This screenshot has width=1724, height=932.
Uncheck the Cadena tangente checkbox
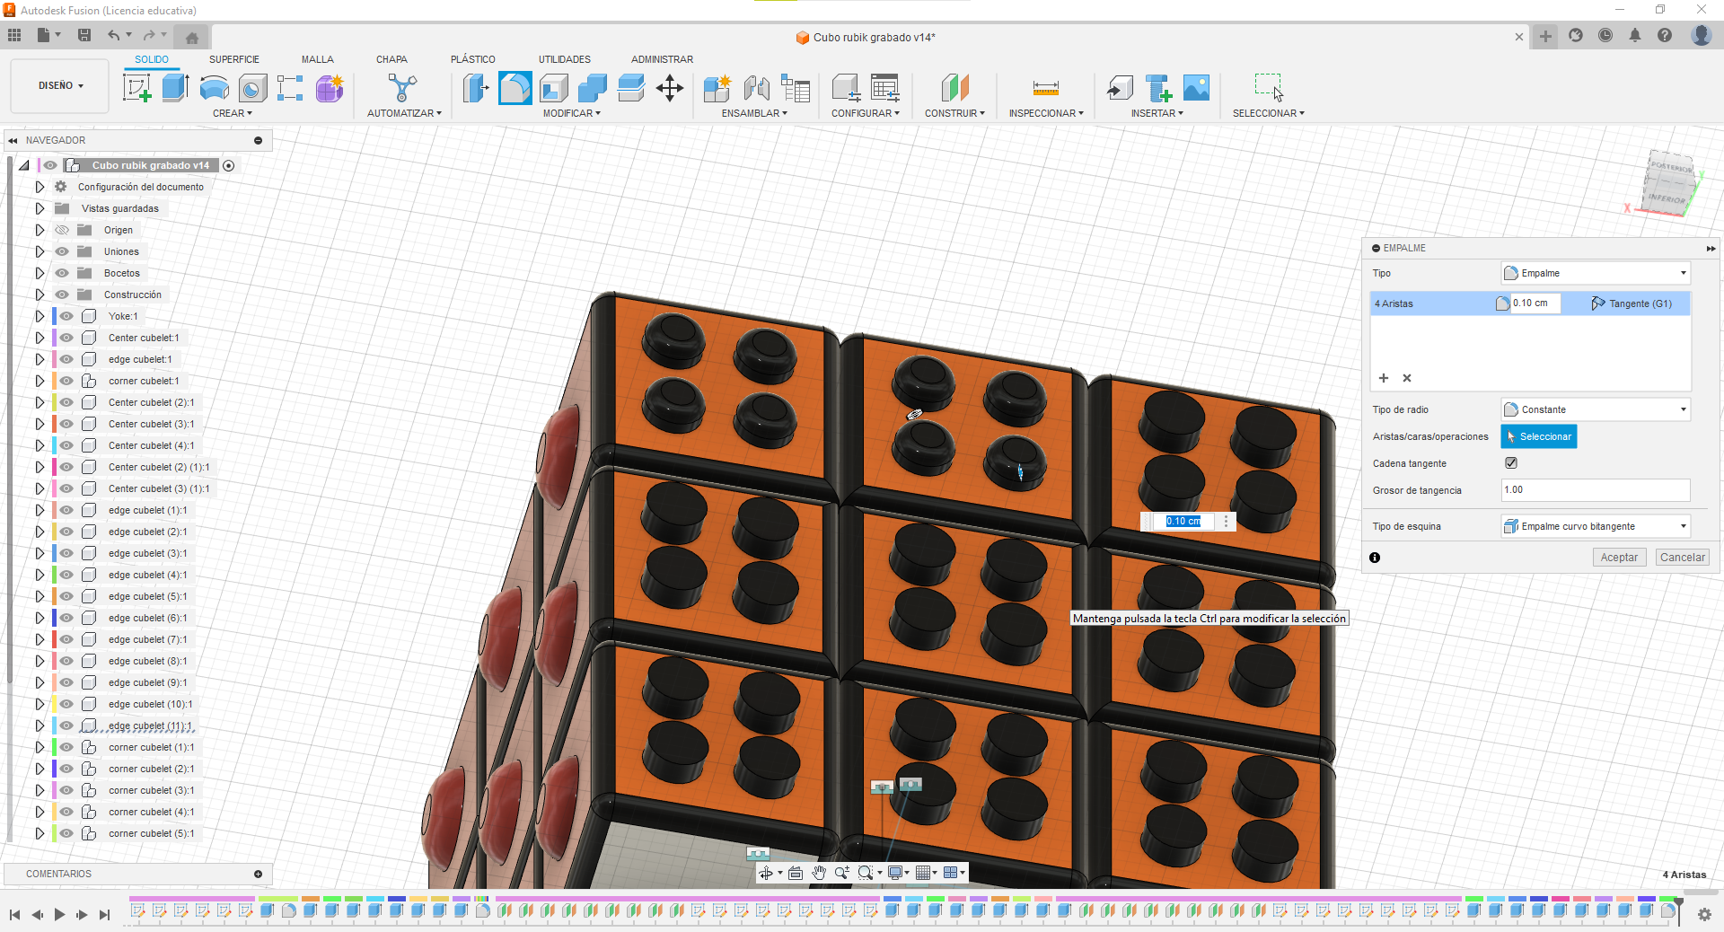point(1511,463)
